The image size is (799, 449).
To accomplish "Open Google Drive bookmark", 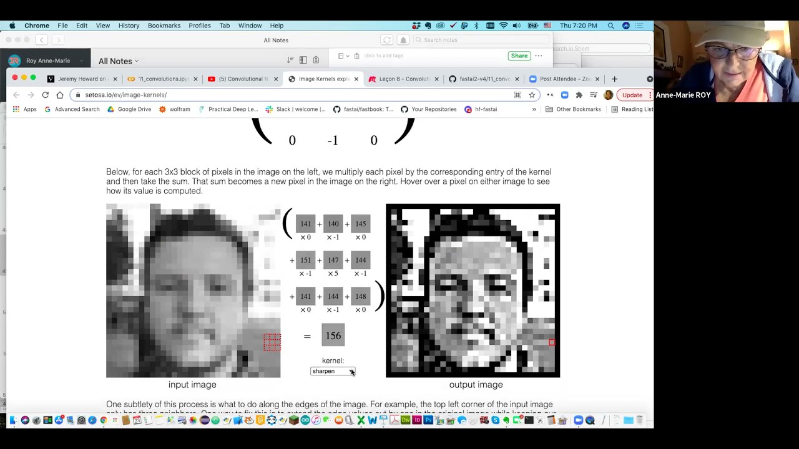I will (x=129, y=109).
